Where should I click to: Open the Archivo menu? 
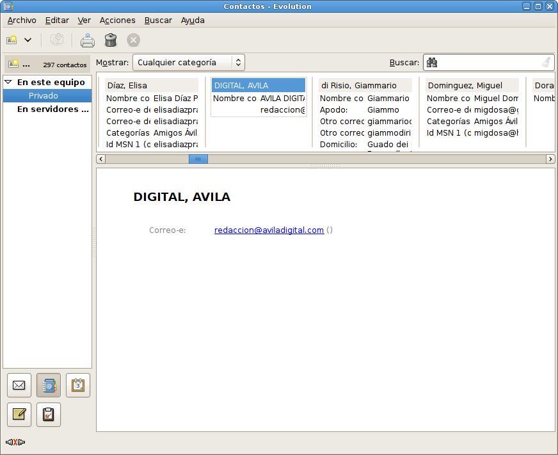click(22, 20)
